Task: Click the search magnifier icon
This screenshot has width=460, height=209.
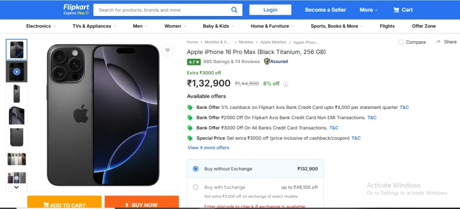Action: pyautogui.click(x=234, y=10)
